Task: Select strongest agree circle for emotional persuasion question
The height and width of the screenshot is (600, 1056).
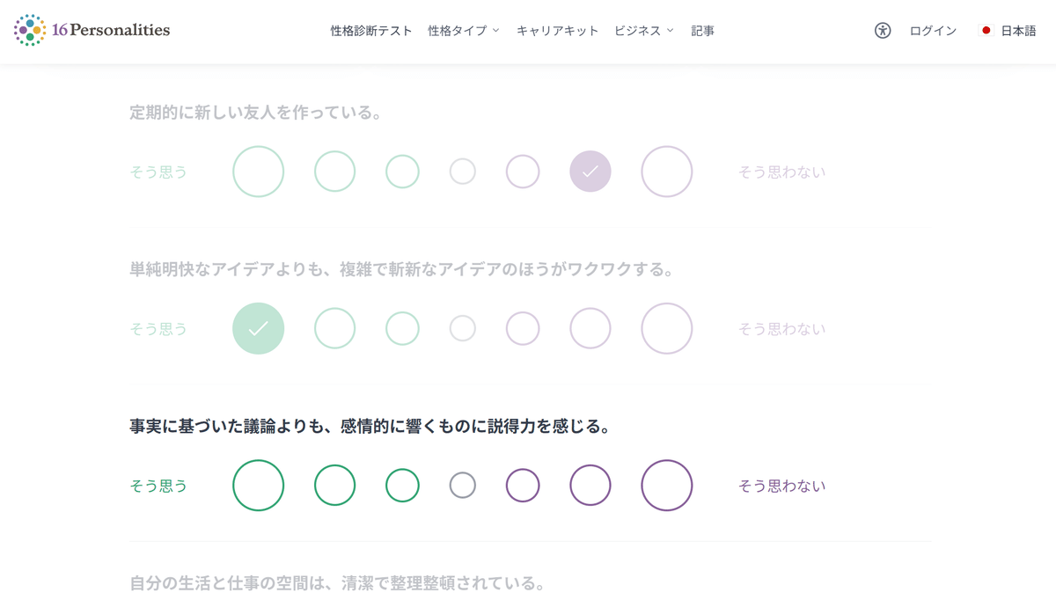Action: tap(258, 486)
